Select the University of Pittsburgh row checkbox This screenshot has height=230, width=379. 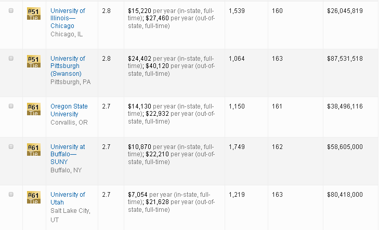coord(11,59)
